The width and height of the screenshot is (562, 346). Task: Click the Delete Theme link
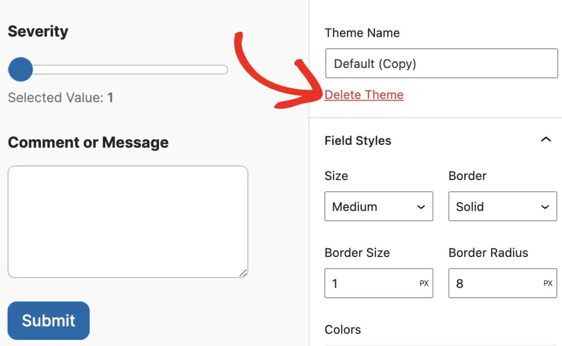364,95
